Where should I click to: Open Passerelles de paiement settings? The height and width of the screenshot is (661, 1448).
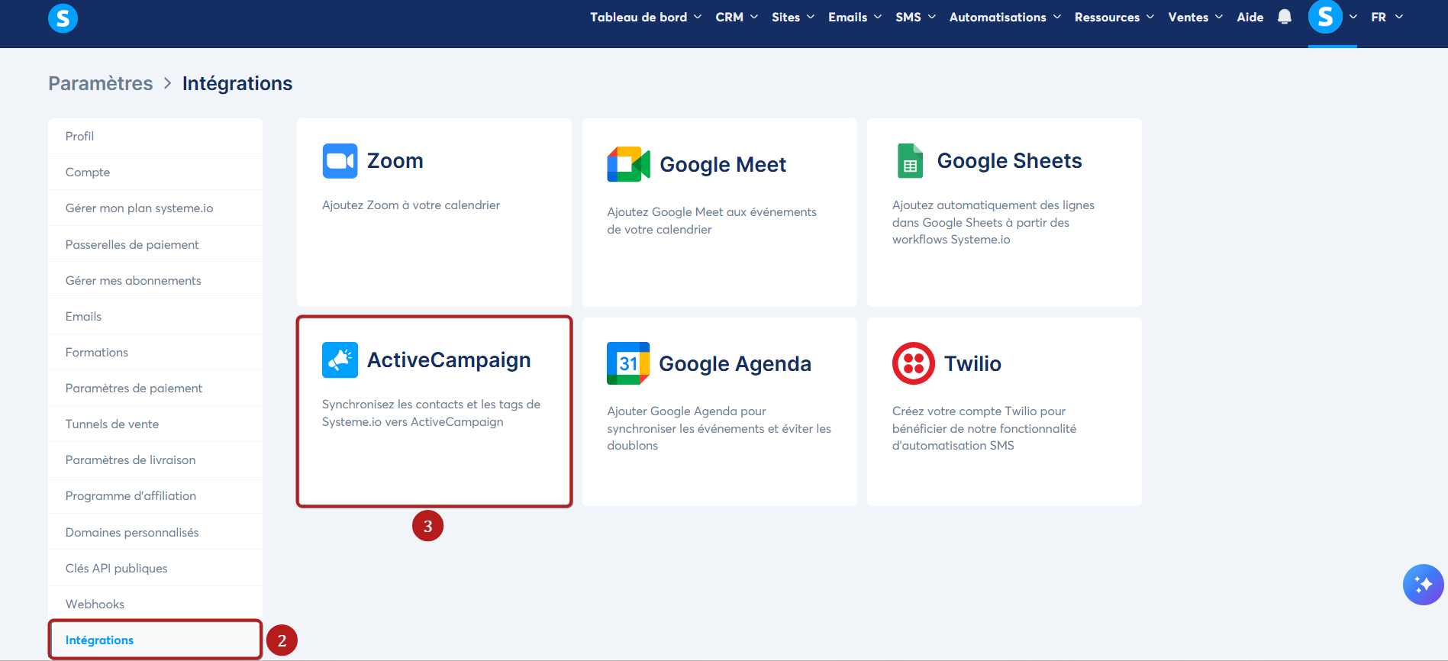coord(155,244)
